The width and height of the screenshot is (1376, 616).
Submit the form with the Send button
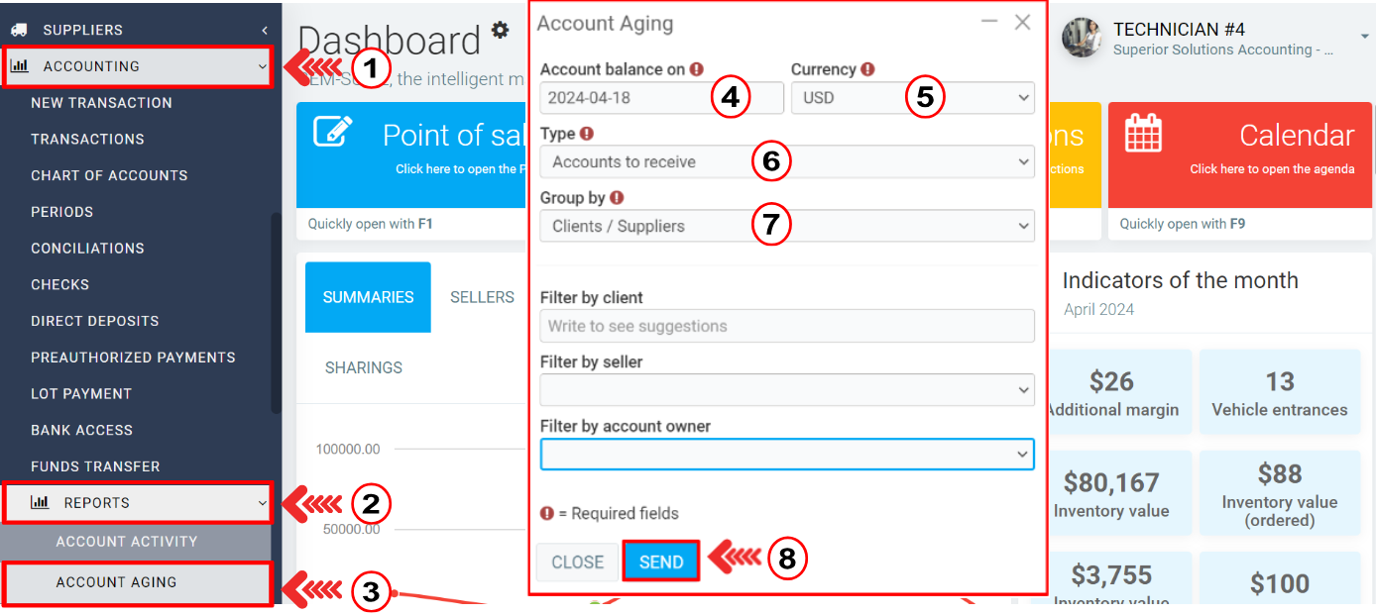point(661,562)
